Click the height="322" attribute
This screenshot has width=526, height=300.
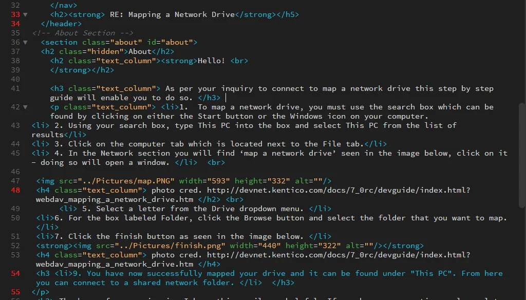pos(313,246)
